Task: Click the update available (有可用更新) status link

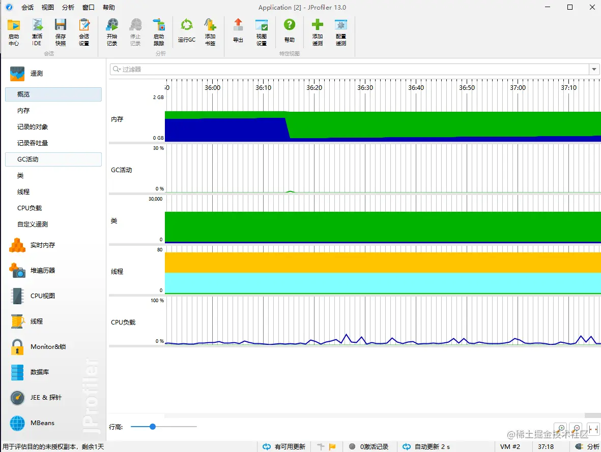Action: point(284,446)
